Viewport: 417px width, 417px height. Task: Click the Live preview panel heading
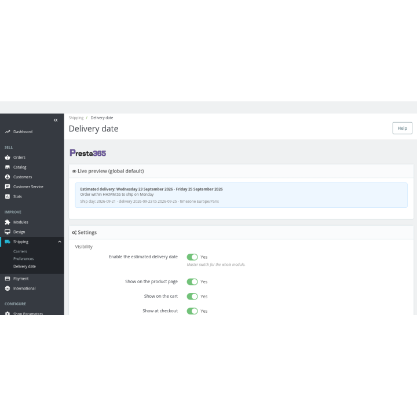tap(111, 171)
